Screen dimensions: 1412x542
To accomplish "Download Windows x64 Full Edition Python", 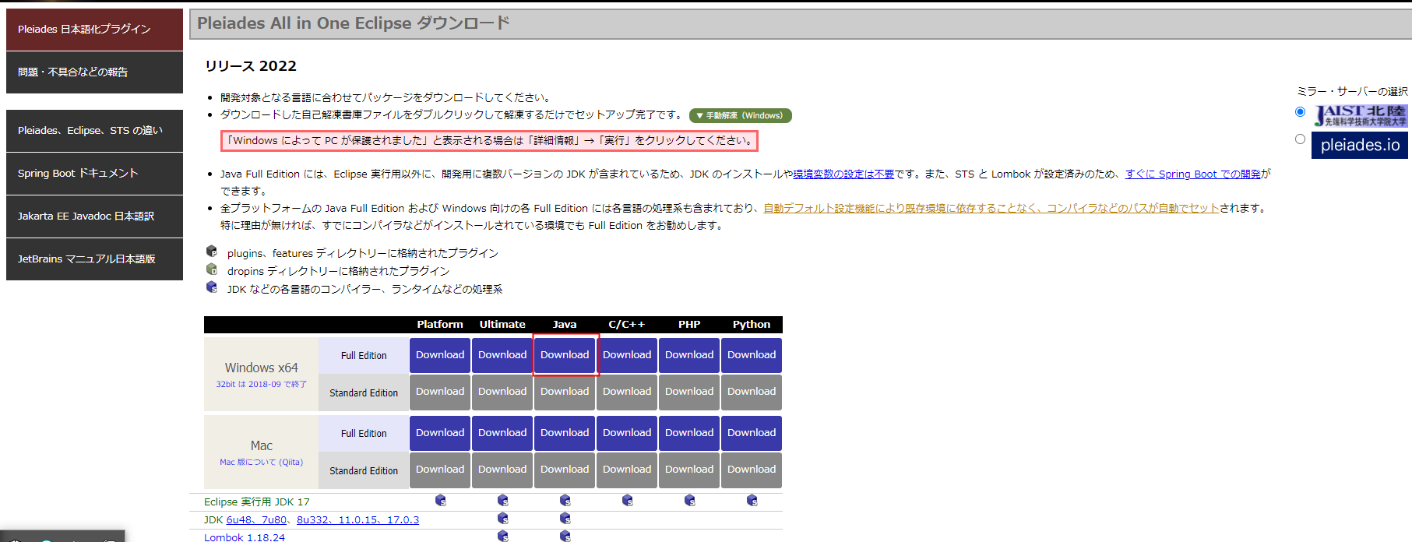I will click(752, 355).
